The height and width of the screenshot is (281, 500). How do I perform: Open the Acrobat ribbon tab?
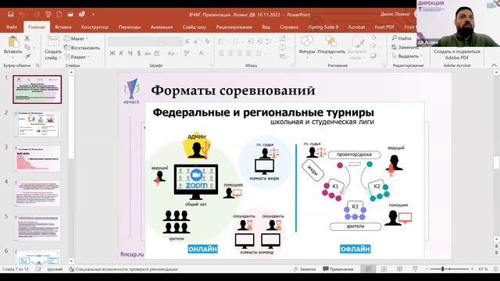click(356, 27)
